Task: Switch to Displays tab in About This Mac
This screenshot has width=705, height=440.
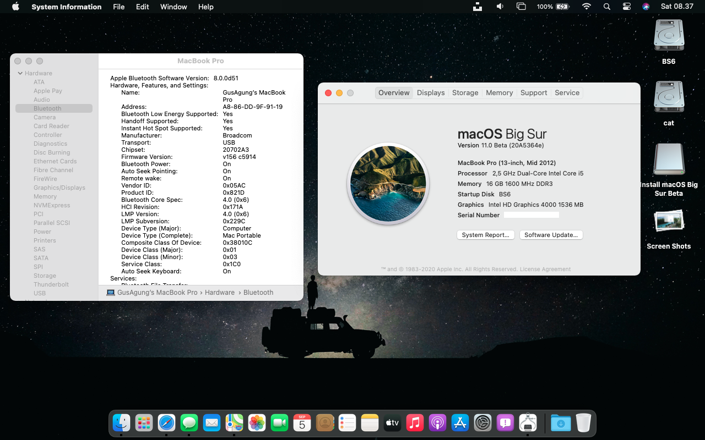Action: point(431,92)
